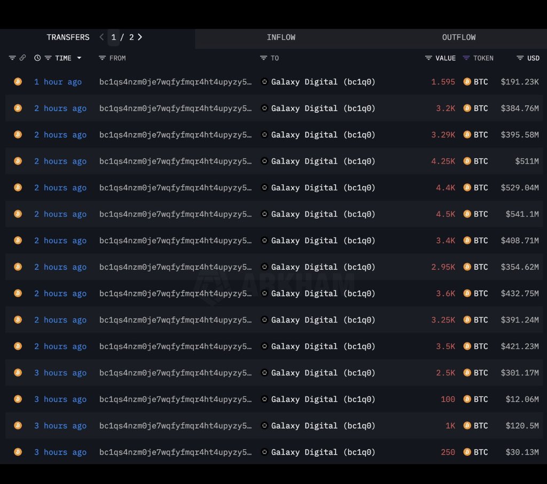Click the Galaxy Digital logo on the $120.5M row
Screen dimensions: 547x484
[x=264, y=425]
